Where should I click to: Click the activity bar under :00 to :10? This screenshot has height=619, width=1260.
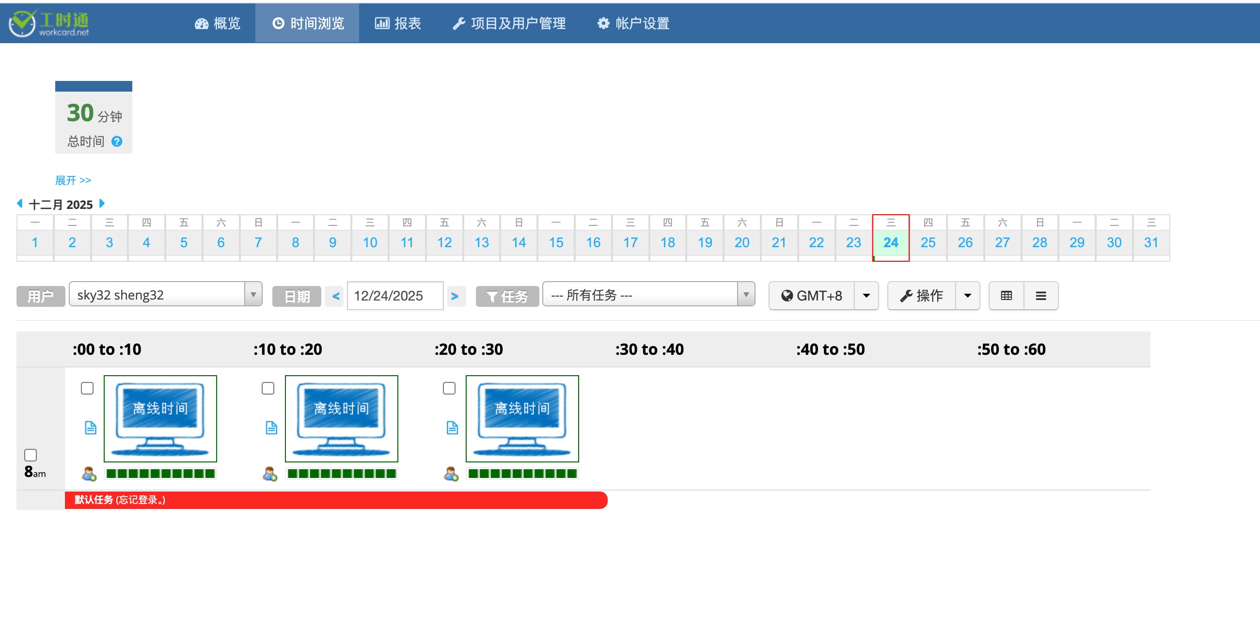160,473
